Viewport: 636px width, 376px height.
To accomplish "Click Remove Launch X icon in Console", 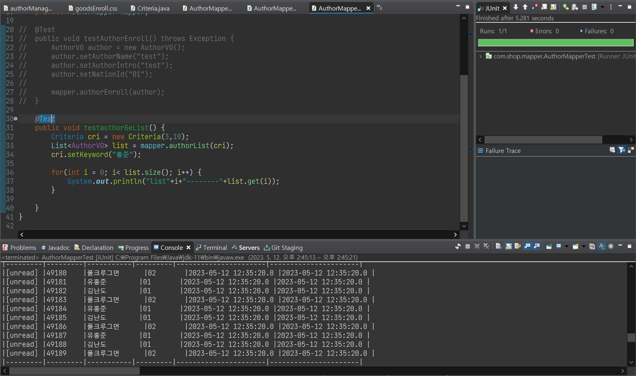I will click(x=477, y=246).
